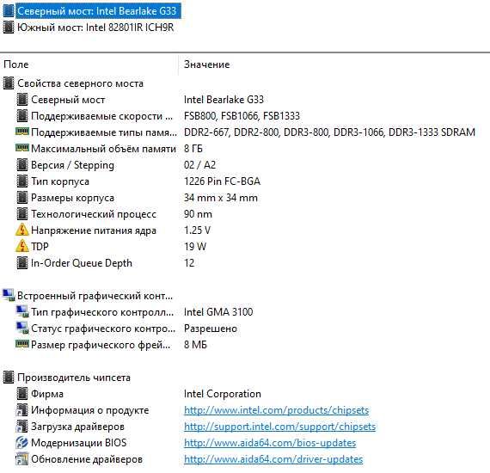
Task: Open the support.intel.com/support/chipsets link
Action: pyautogui.click(x=279, y=427)
